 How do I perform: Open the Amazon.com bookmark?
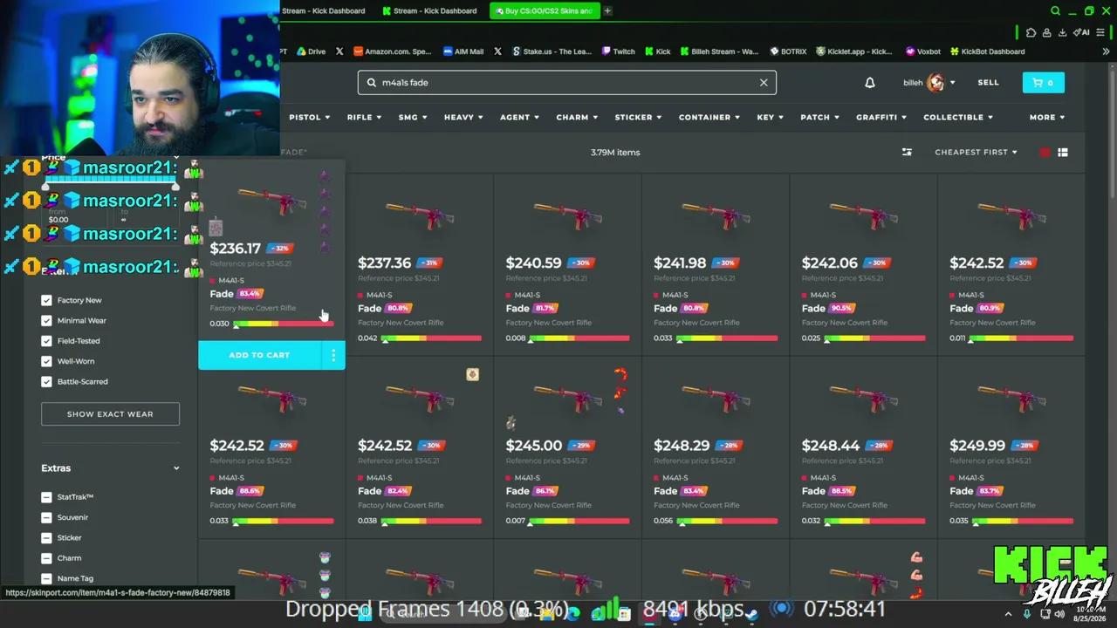pyautogui.click(x=393, y=51)
